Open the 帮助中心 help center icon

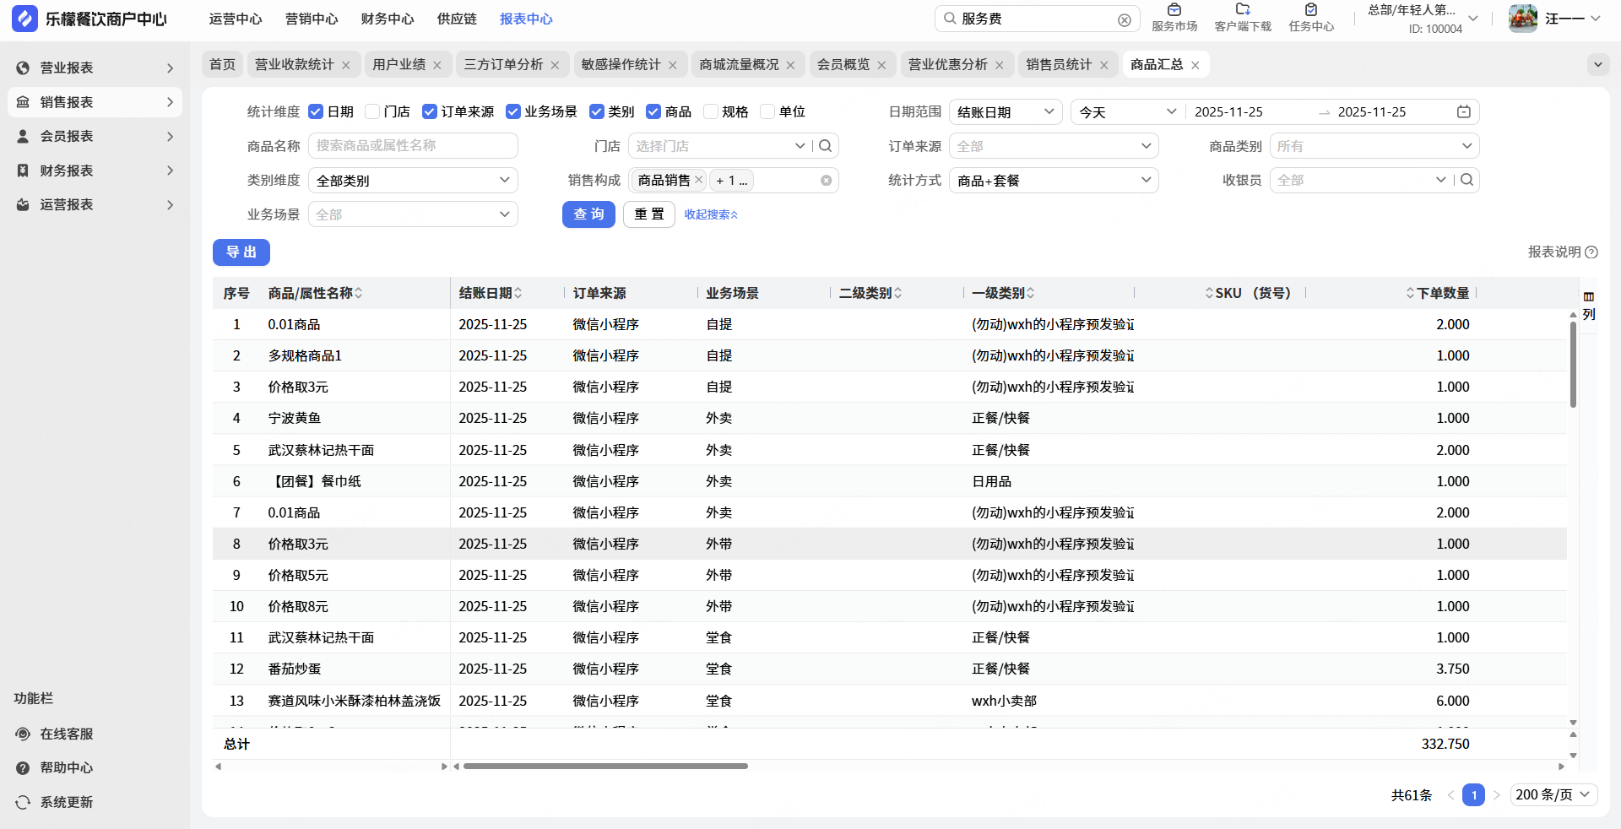pos(23,768)
